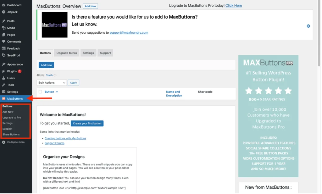Open the Plugins plug icon
Viewport: 322px width, 194px height.
coord(3,71)
